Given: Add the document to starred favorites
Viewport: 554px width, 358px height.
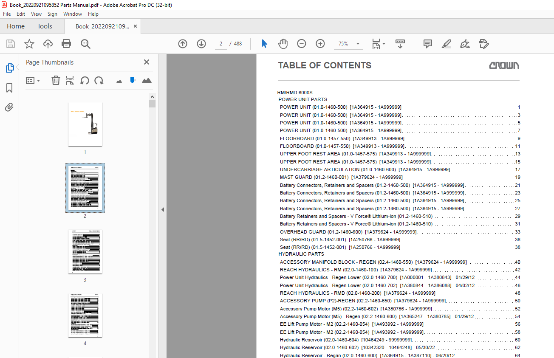Looking at the screenshot, I should coord(29,44).
